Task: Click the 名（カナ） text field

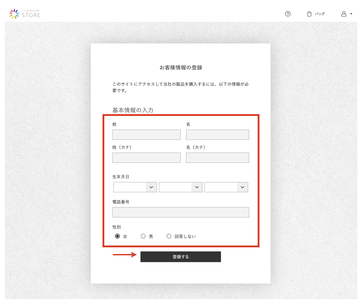Action: [x=217, y=158]
